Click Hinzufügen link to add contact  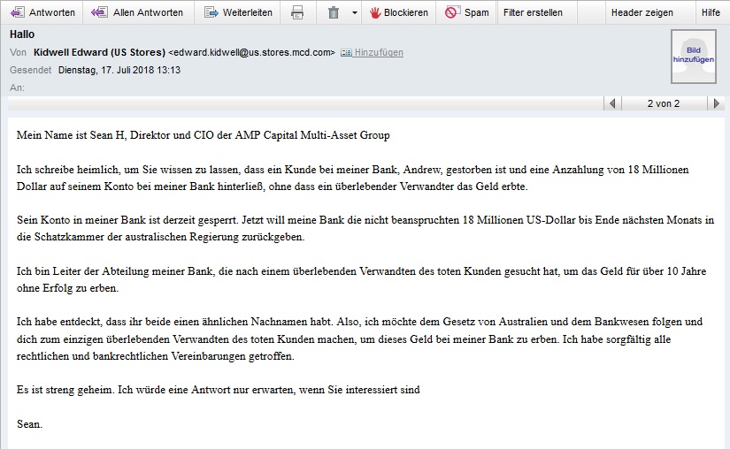click(378, 53)
